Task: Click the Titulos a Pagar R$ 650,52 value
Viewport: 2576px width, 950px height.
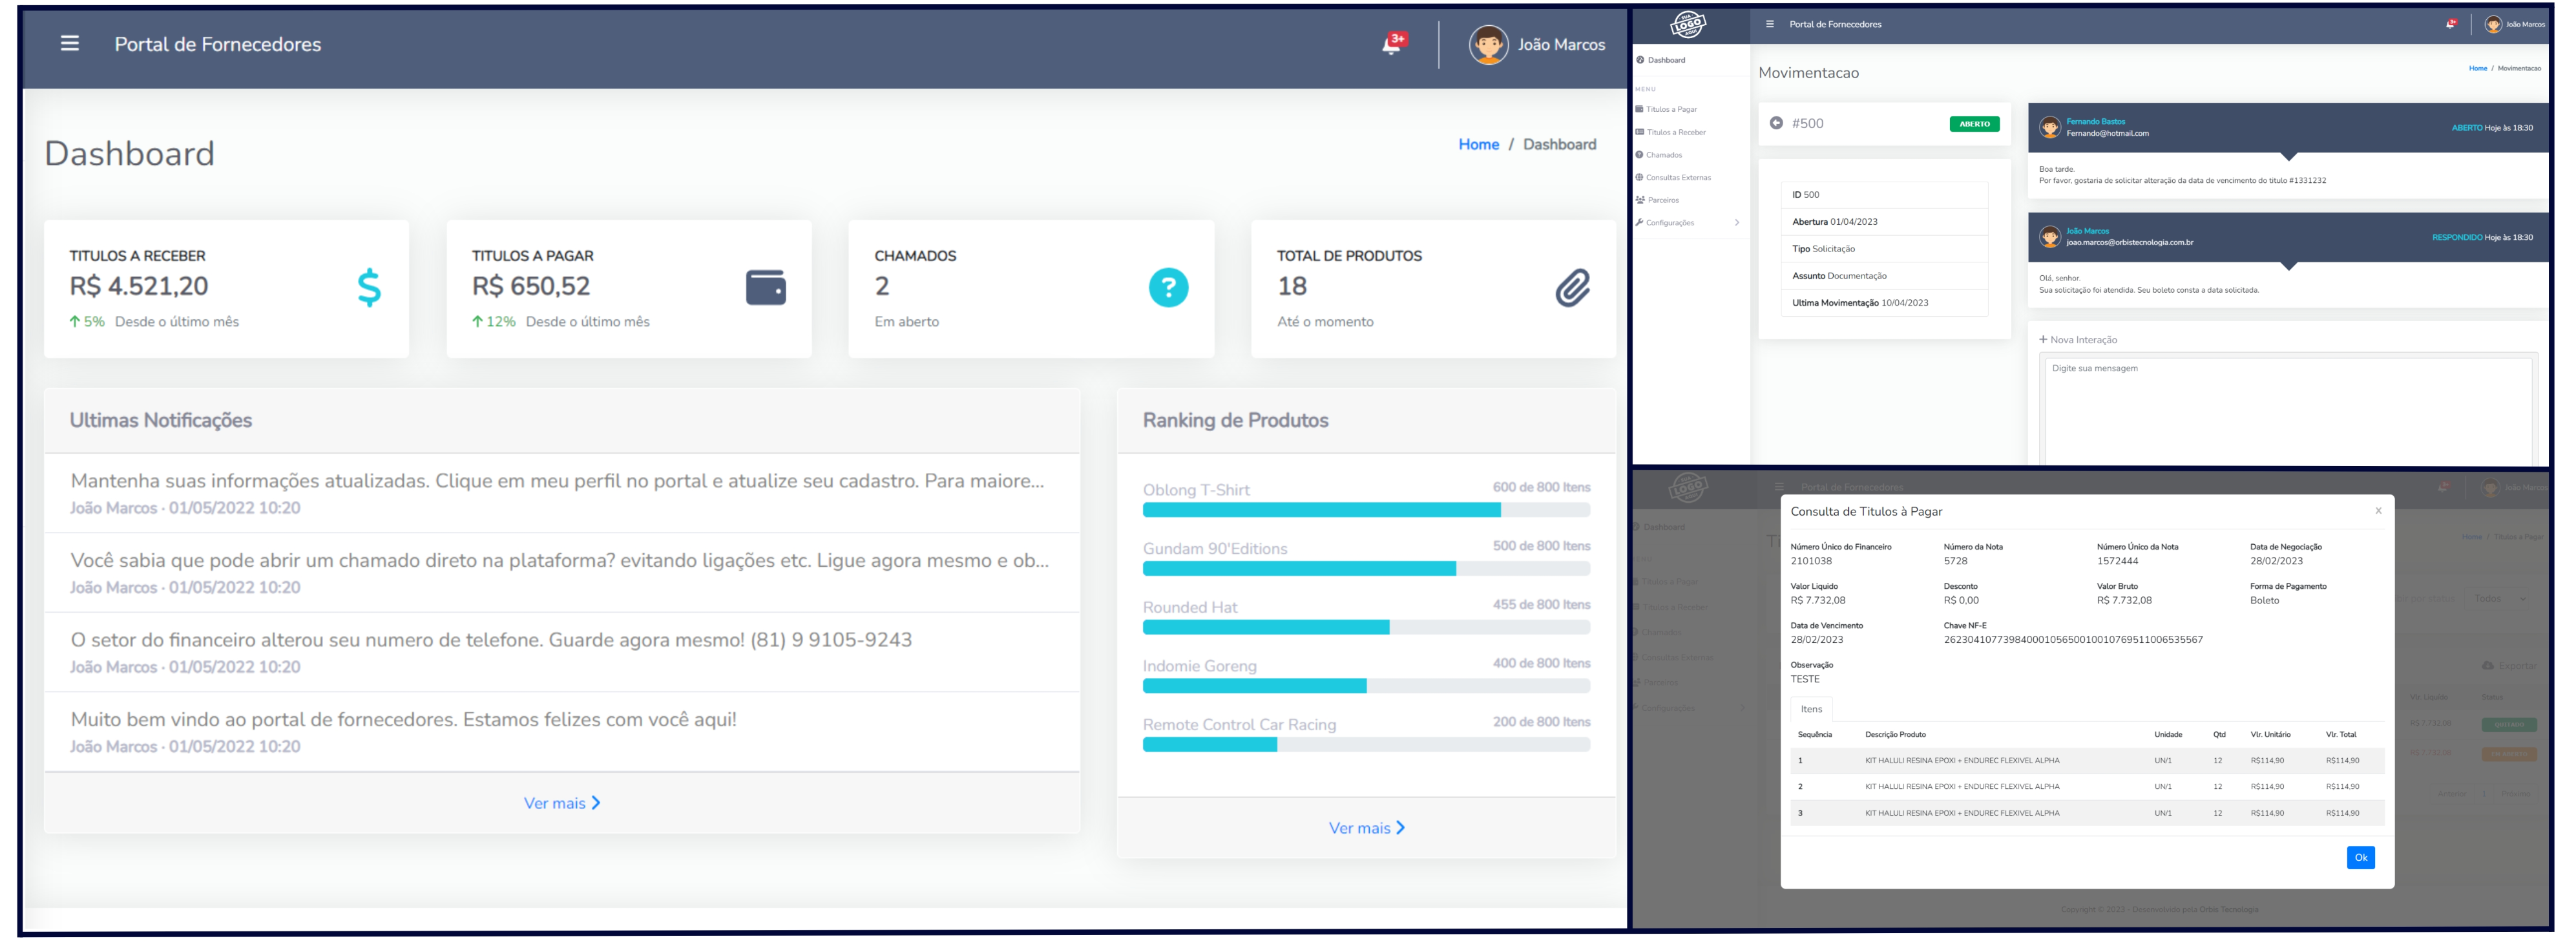Action: pyautogui.click(x=531, y=286)
